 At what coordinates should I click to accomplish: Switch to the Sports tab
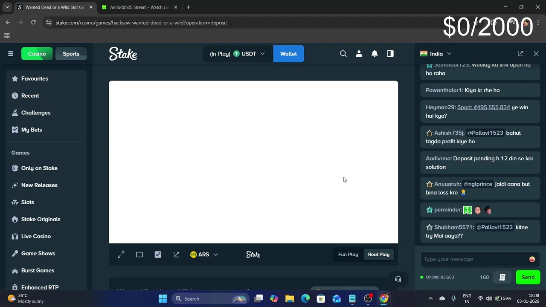(71, 54)
